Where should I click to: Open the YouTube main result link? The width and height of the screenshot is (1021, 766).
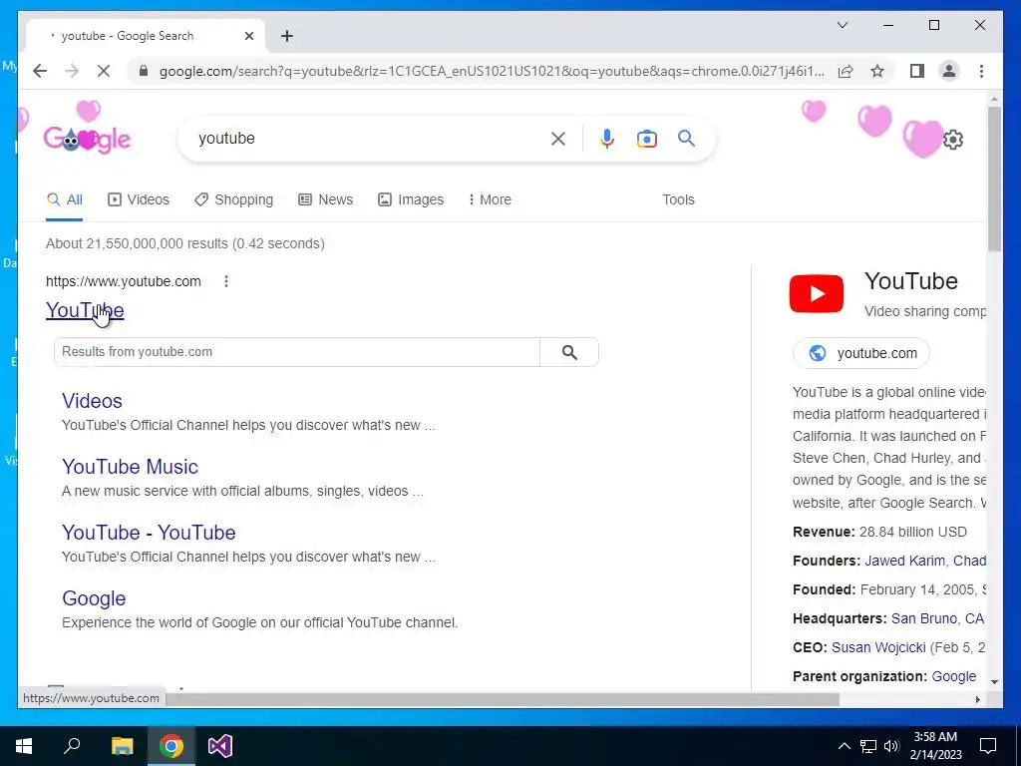[85, 310]
